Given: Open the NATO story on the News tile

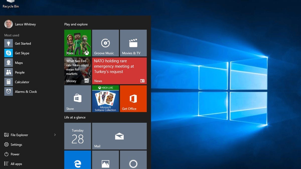Looking at the screenshot, I should point(119,71).
